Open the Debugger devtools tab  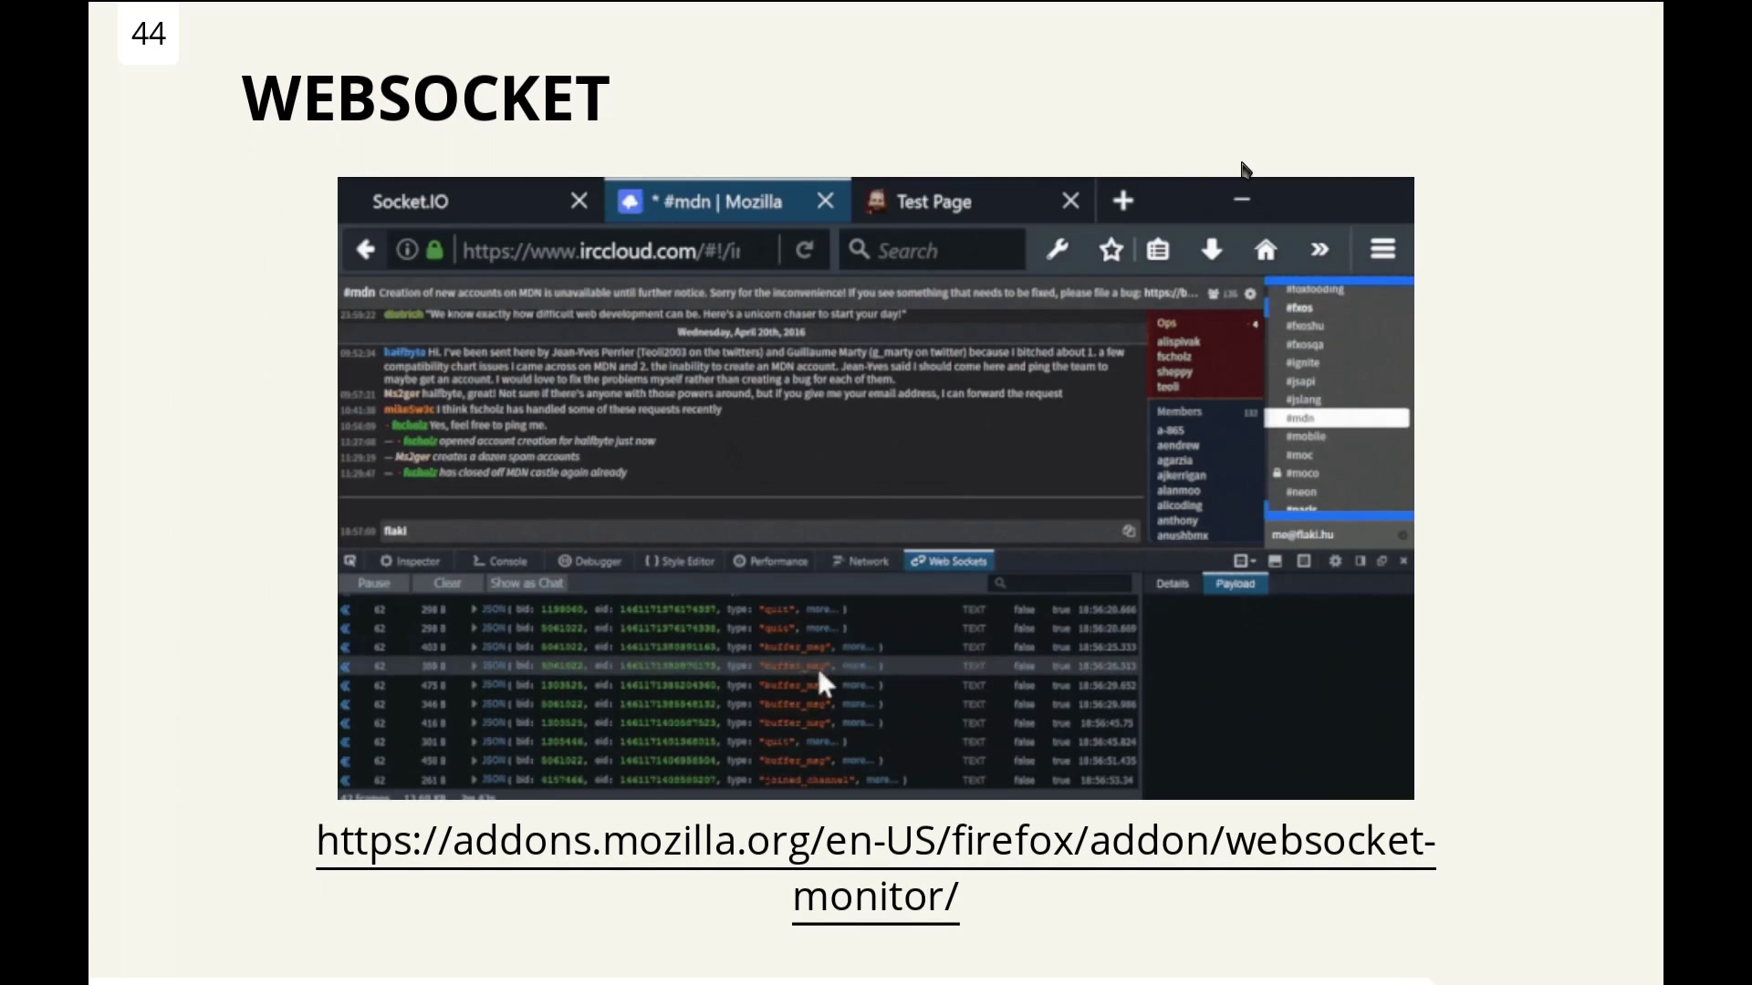[589, 562]
